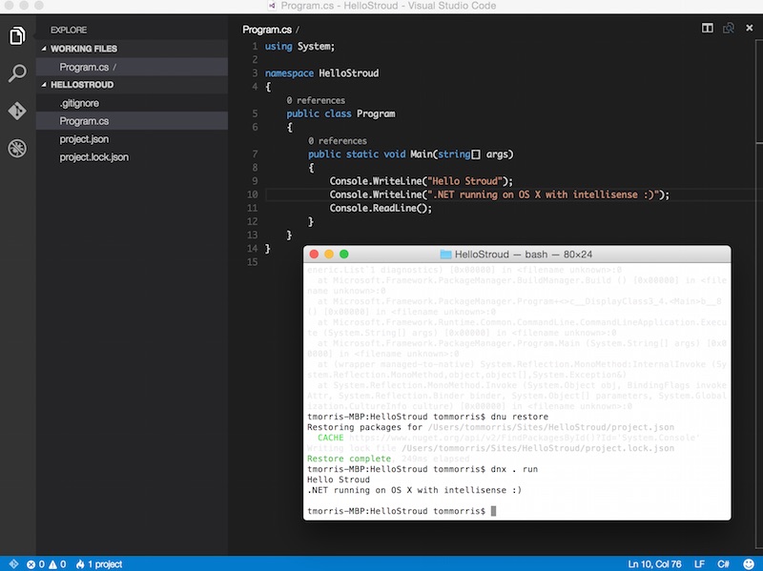The image size is (763, 571).
Task: Open .gitignore in the file explorer
Action: [x=79, y=103]
